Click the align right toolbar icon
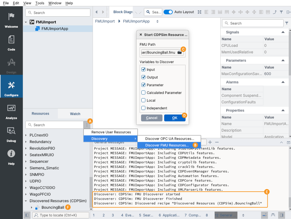 tap(213, 12)
